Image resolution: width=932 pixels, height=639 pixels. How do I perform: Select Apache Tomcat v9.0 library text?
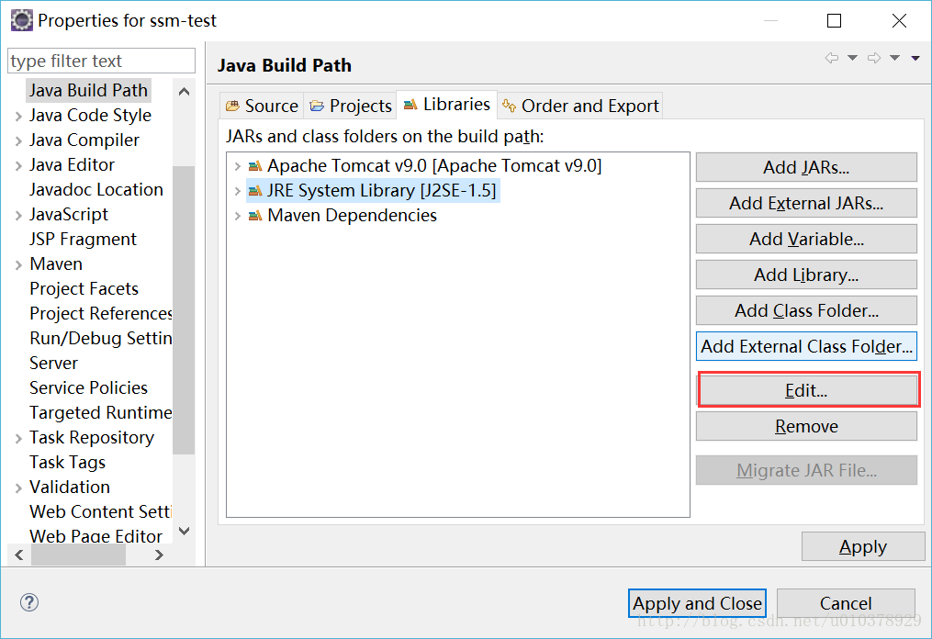tap(434, 166)
